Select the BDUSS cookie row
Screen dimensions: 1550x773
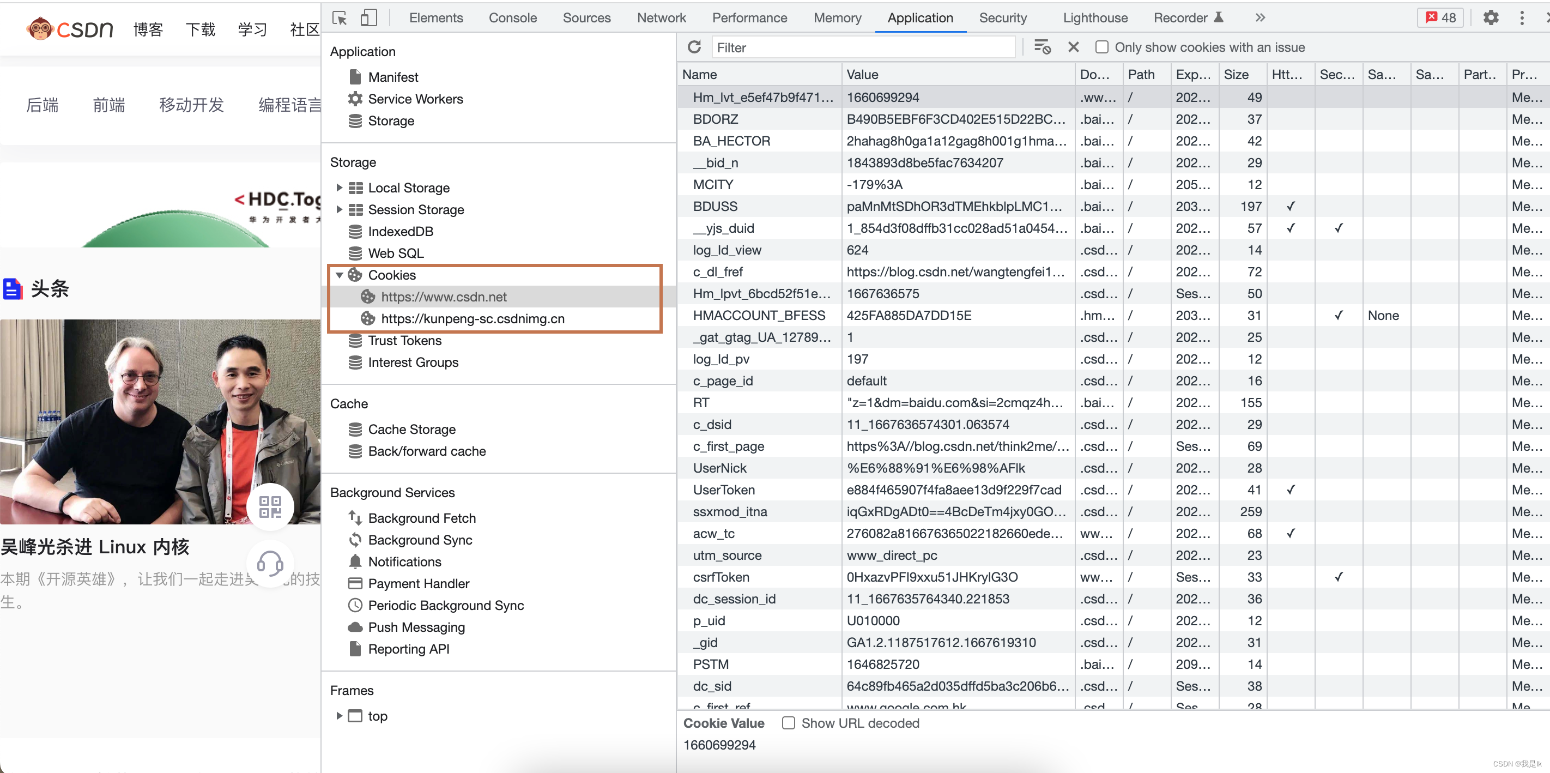point(1113,207)
